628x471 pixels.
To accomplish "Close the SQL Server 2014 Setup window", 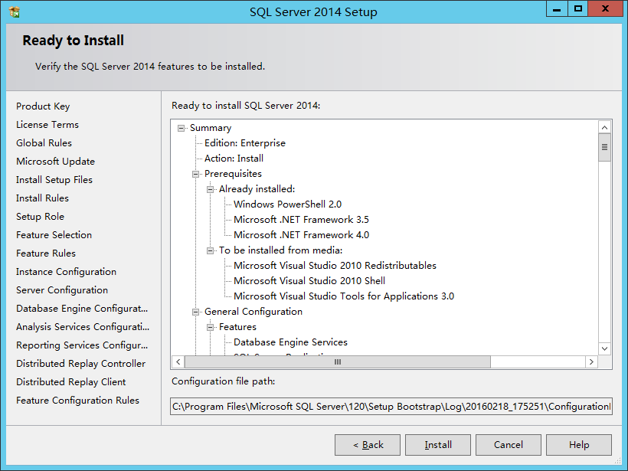I will pos(605,9).
